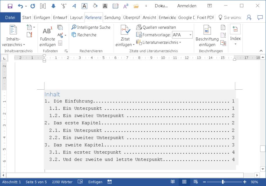Click the gray shaded A icon

[x=105, y=6]
